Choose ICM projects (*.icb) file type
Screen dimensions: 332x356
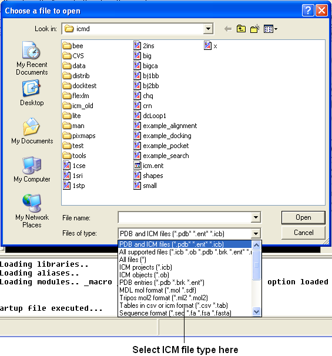[x=146, y=267]
